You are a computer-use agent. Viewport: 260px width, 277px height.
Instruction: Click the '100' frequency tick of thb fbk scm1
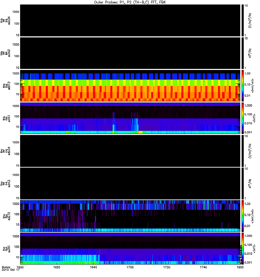click(x=17, y=116)
